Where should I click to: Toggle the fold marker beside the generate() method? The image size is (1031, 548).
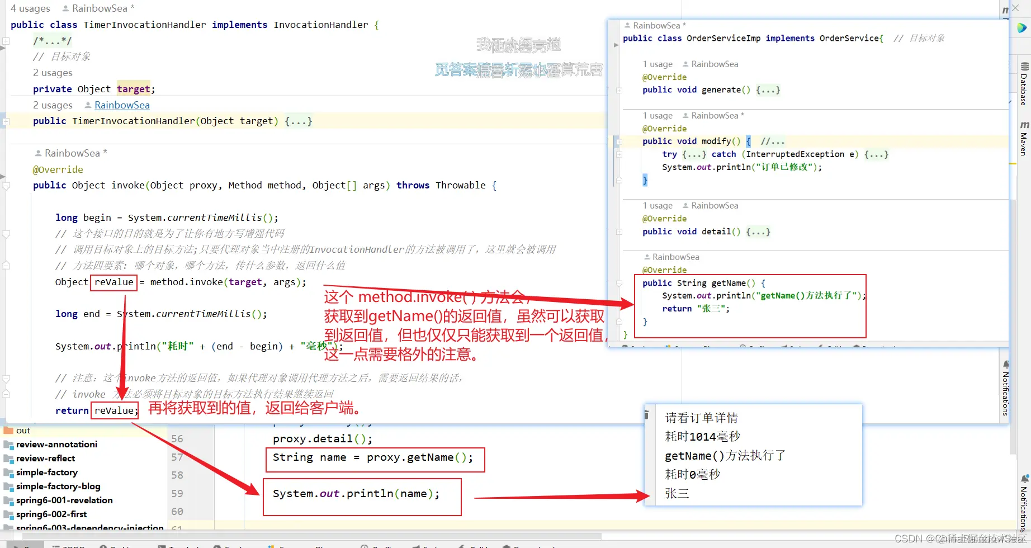[x=619, y=90]
